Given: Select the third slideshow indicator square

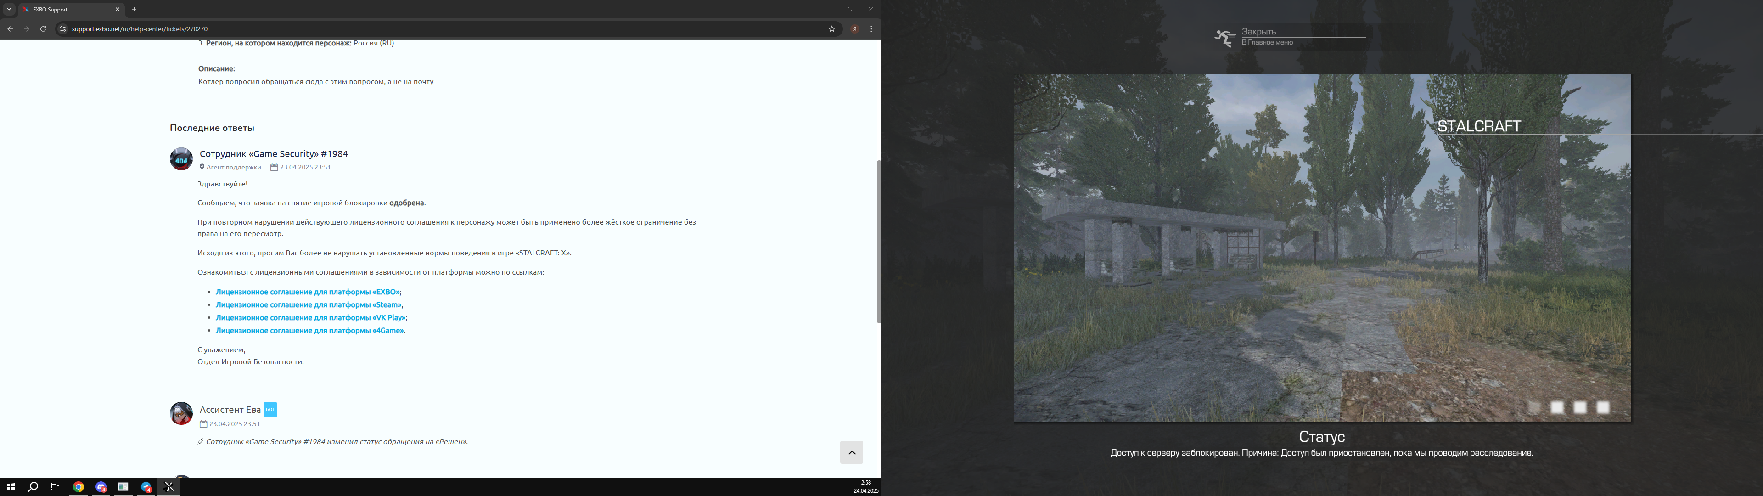Looking at the screenshot, I should [1580, 408].
